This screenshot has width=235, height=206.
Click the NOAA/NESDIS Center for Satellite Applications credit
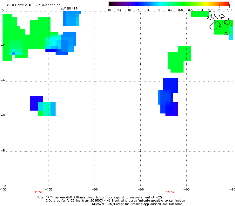click(x=137, y=204)
